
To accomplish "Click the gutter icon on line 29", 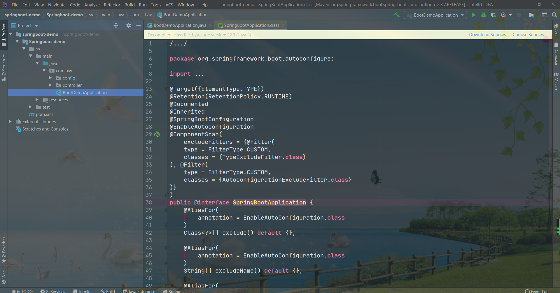I will (157, 134).
